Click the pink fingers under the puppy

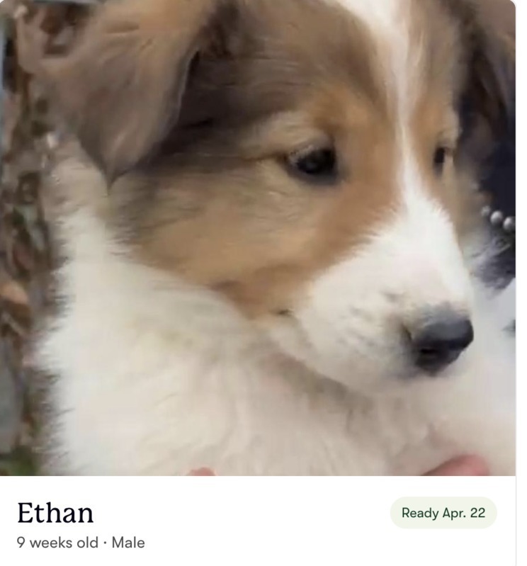click(457, 465)
